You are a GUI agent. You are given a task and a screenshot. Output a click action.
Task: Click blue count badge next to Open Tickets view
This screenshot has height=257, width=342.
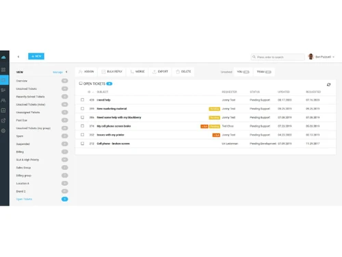(65, 199)
